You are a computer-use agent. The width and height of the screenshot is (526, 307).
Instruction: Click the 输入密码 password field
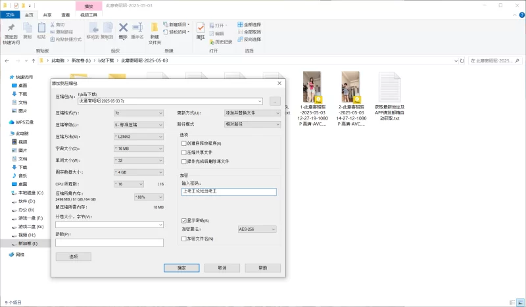point(229,191)
